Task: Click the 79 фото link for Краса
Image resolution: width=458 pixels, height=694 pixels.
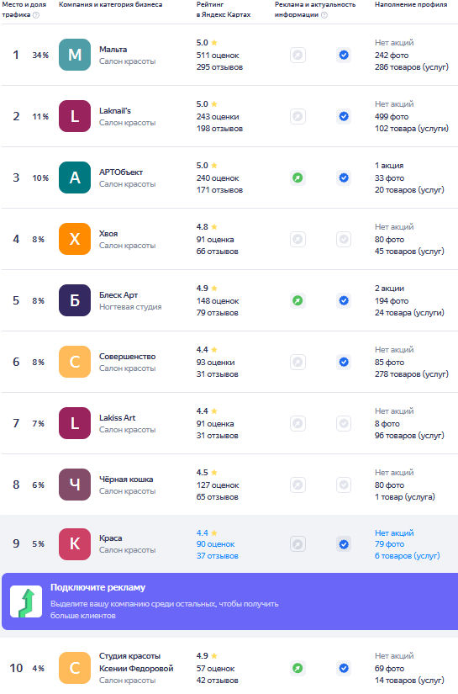Action: click(x=389, y=544)
